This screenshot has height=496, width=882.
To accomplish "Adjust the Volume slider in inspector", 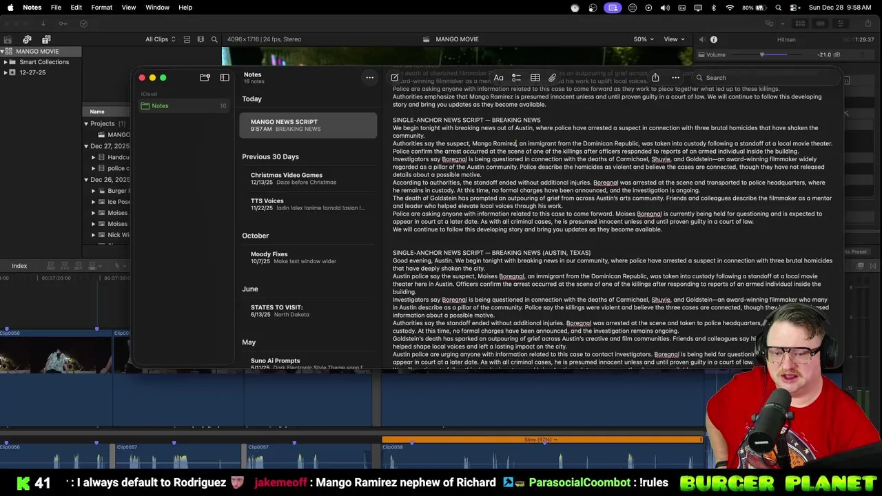I will (761, 54).
